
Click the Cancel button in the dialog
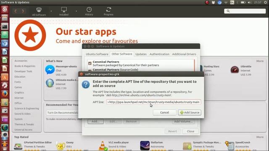click(164, 112)
